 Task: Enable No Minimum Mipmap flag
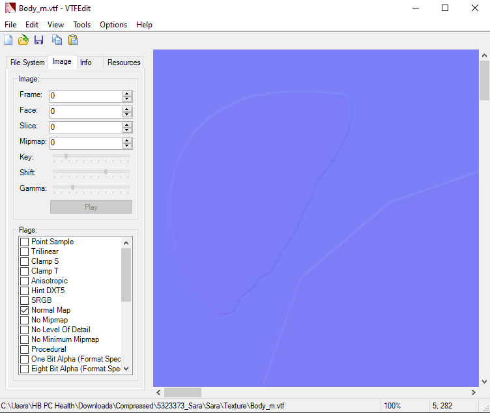pyautogui.click(x=24, y=339)
